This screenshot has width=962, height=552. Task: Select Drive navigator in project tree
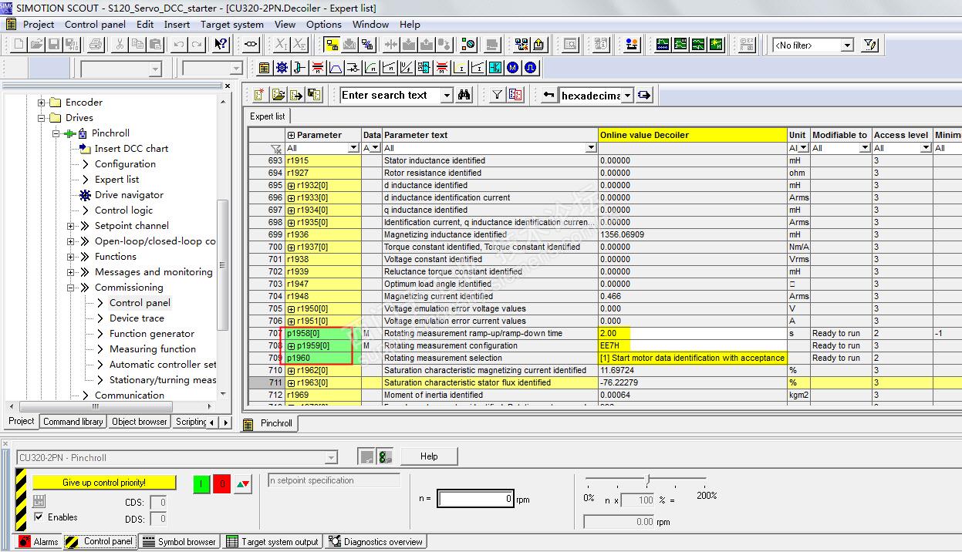(x=129, y=195)
